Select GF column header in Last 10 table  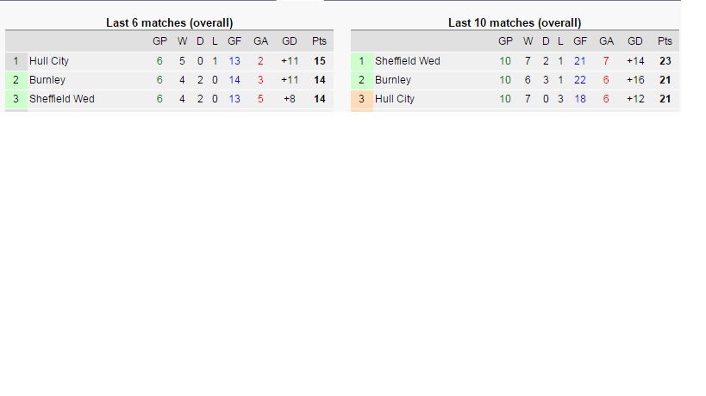click(580, 41)
